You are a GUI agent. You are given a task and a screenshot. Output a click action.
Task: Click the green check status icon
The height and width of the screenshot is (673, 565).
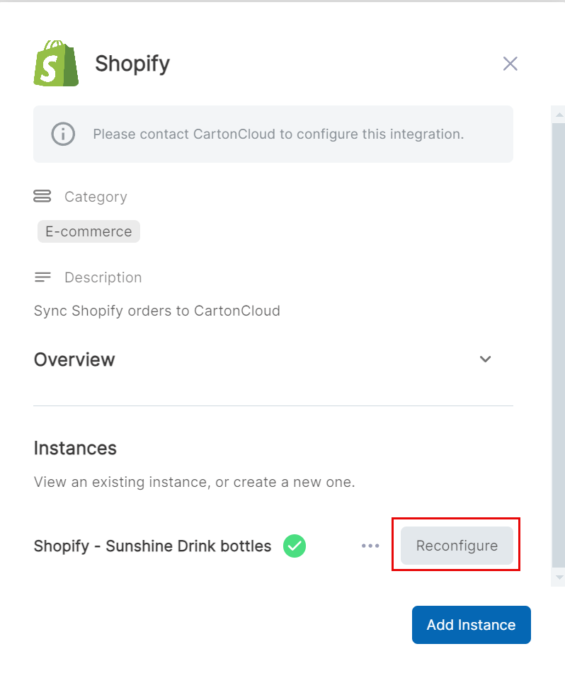[295, 546]
